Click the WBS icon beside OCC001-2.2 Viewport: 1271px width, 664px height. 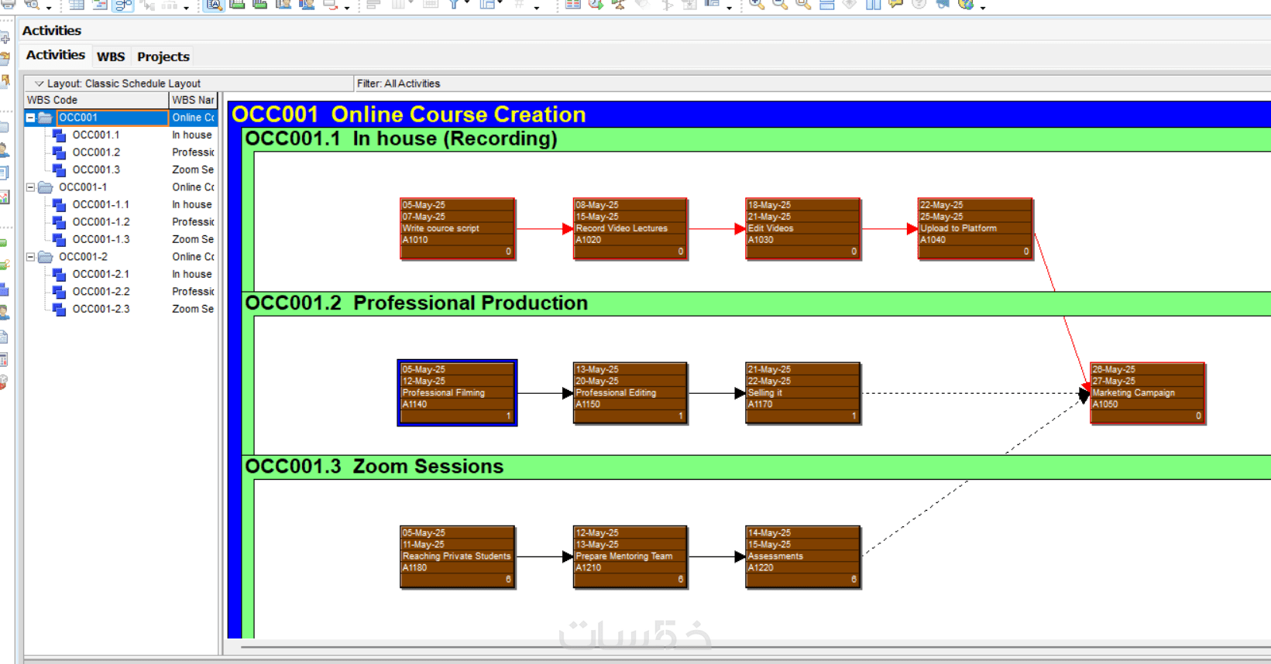point(59,292)
